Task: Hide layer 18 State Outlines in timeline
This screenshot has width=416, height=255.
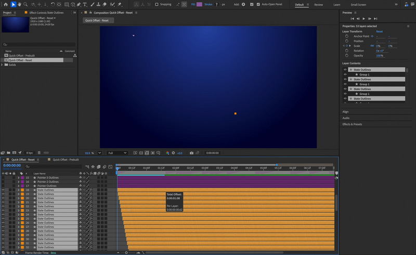Action: click(3, 190)
